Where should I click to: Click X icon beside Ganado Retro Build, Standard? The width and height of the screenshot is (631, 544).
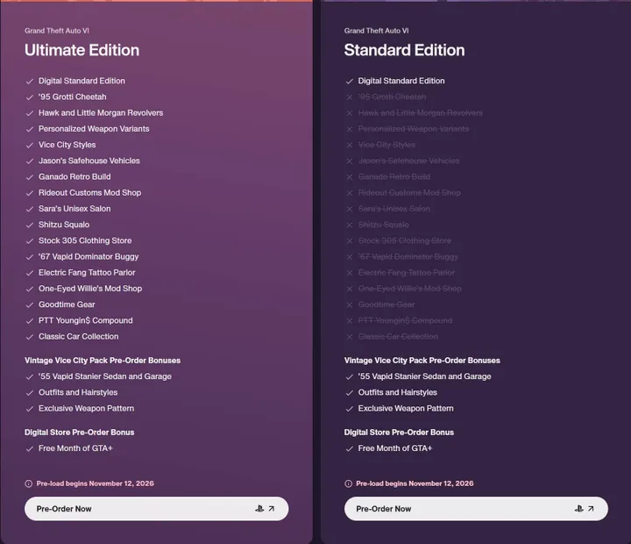pos(350,177)
